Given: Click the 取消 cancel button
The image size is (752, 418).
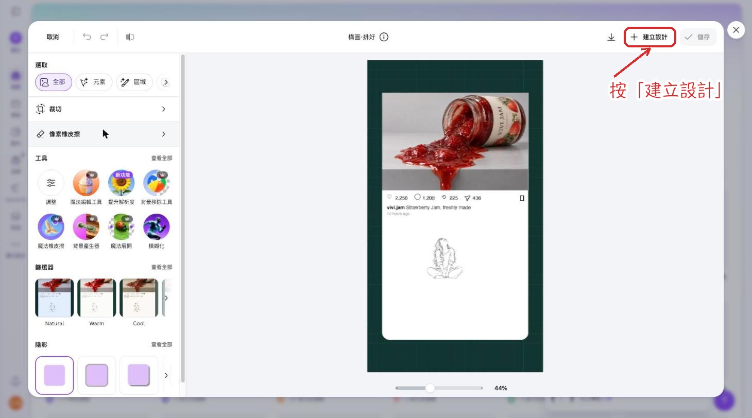Looking at the screenshot, I should tap(53, 37).
